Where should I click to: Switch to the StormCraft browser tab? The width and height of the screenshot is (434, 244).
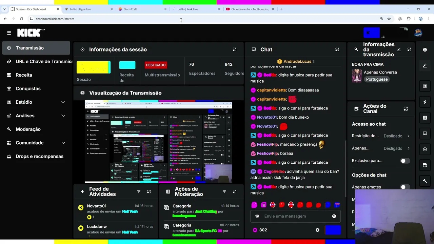142,9
